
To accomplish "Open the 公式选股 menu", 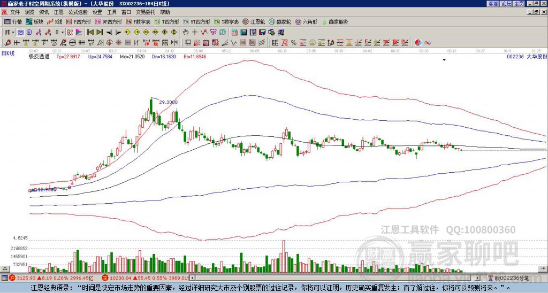I will click(x=78, y=12).
